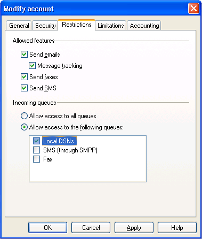This screenshot has height=239, width=202.
Task: Choose Allow access to the following queues
Action: pyautogui.click(x=24, y=127)
